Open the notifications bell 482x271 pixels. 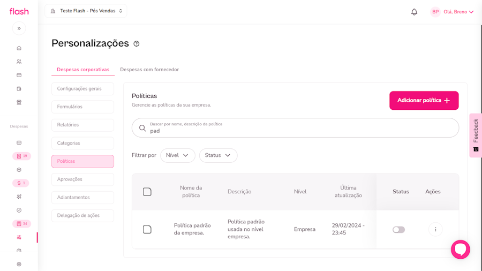[x=414, y=12]
